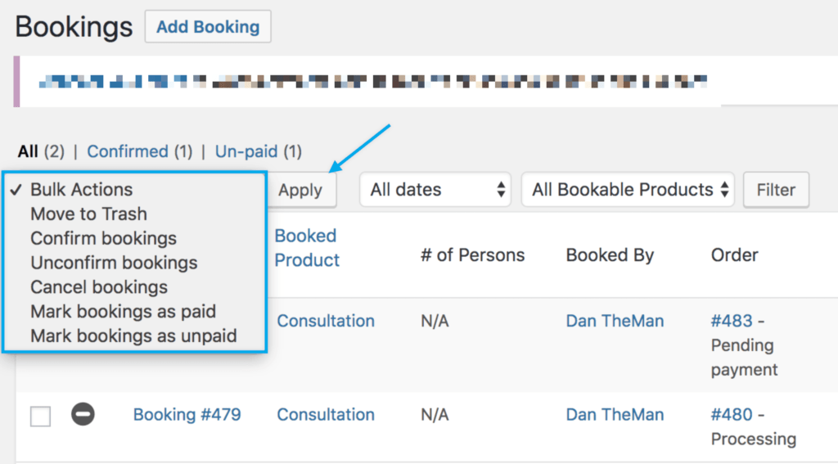Pick Cancel bookings from the list
The height and width of the screenshot is (464, 838).
pyautogui.click(x=99, y=287)
